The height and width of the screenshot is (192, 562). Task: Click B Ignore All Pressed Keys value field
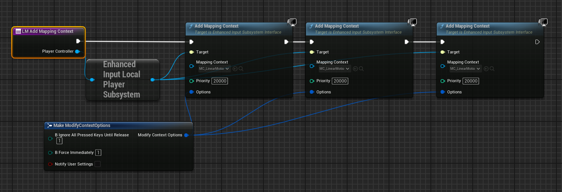coord(59,141)
